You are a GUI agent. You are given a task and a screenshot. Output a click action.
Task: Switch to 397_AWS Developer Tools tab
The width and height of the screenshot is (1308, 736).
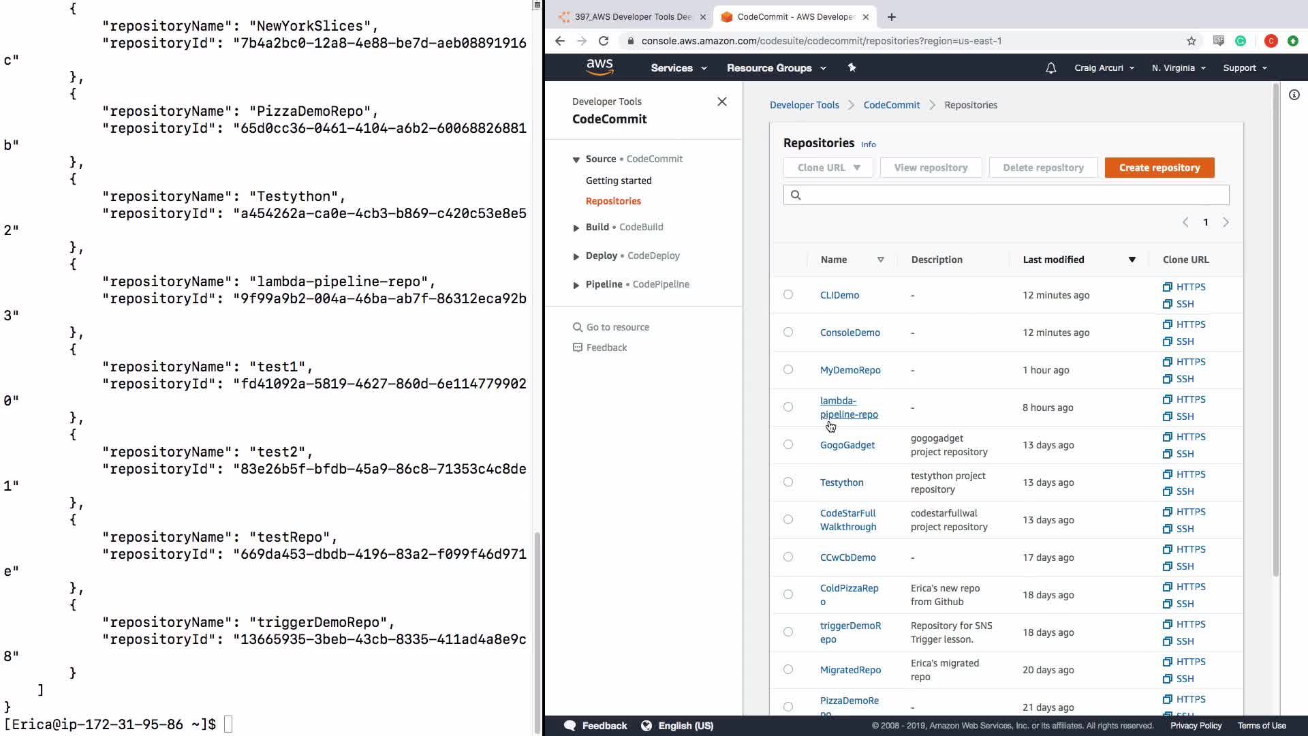tap(632, 17)
